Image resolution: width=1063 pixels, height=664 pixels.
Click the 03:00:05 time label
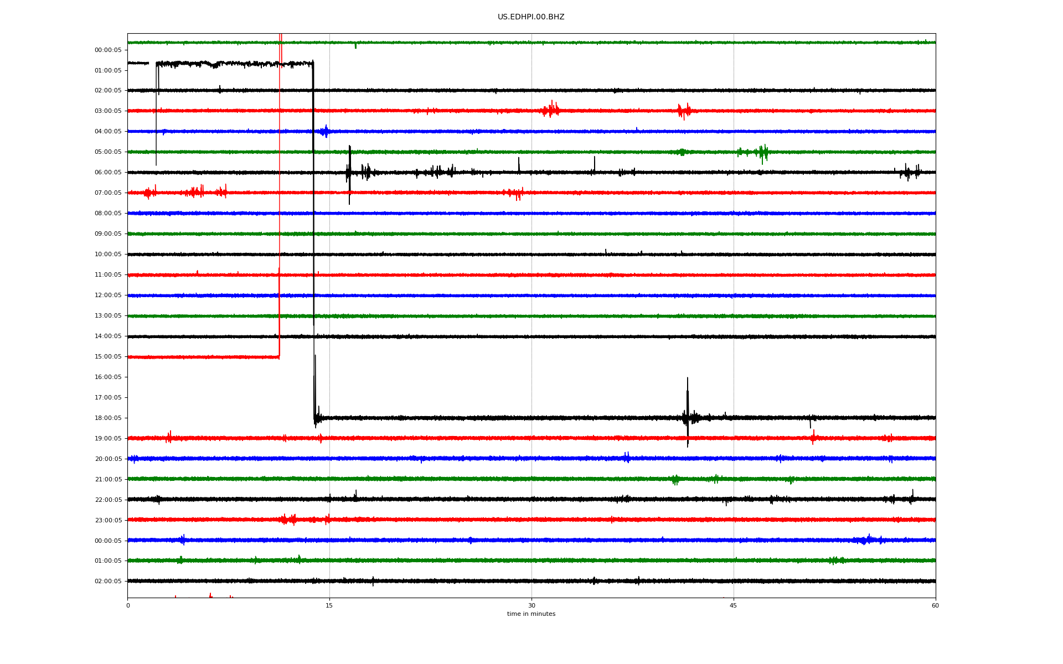point(108,111)
